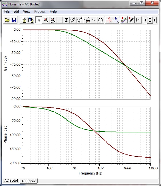
Task: Click the Gain (dB) axis label
Action: [5, 64]
